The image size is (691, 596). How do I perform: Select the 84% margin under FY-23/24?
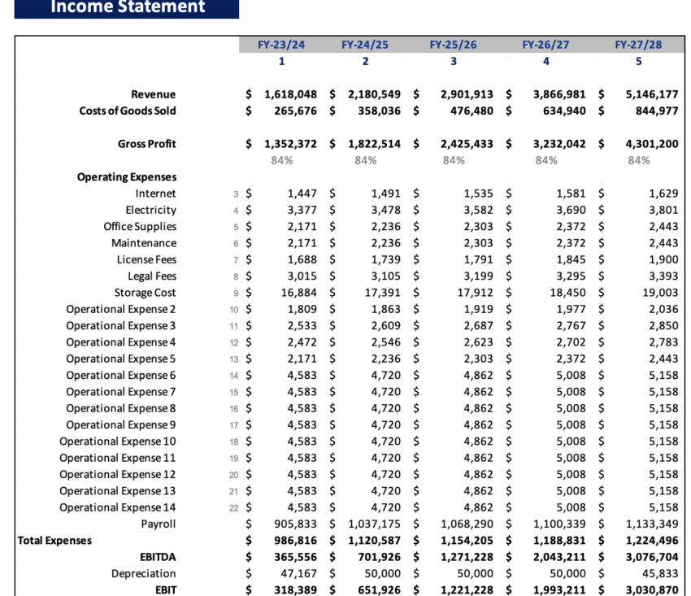click(281, 159)
